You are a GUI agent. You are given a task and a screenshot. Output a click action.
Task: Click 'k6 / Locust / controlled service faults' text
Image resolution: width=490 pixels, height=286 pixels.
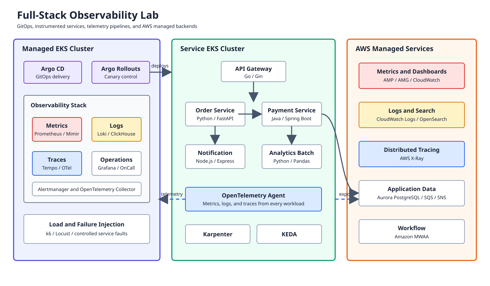[87, 234]
